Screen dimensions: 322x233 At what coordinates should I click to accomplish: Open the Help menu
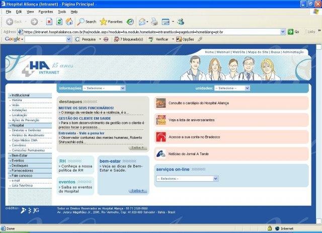[x=74, y=12]
